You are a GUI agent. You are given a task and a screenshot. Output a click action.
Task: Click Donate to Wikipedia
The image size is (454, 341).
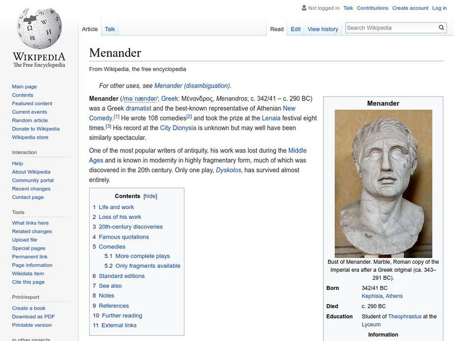(36, 129)
